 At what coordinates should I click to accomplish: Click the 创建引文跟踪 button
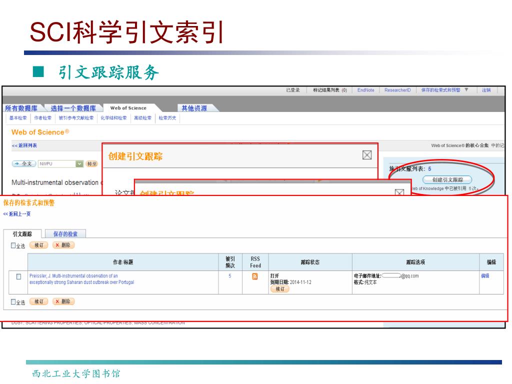447,179
